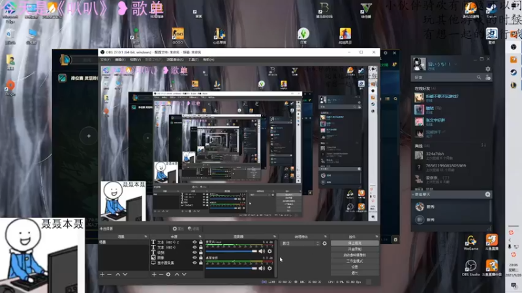
Task: Click the Start Virtual Camera button
Action: (354, 255)
